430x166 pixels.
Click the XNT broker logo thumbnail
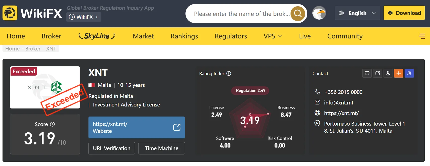click(x=45, y=87)
